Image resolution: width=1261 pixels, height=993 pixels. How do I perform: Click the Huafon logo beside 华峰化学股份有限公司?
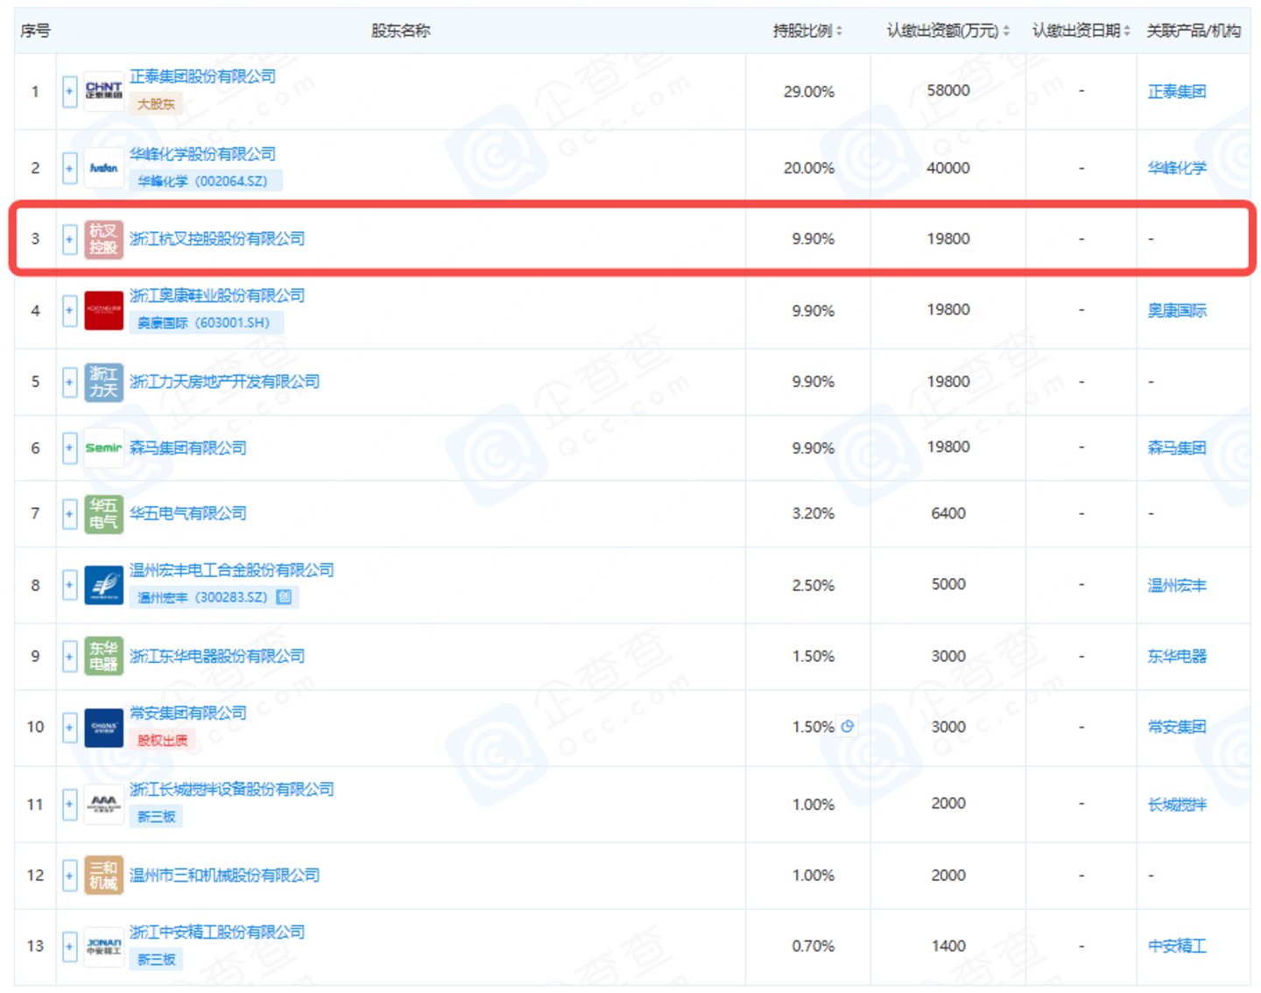(103, 168)
